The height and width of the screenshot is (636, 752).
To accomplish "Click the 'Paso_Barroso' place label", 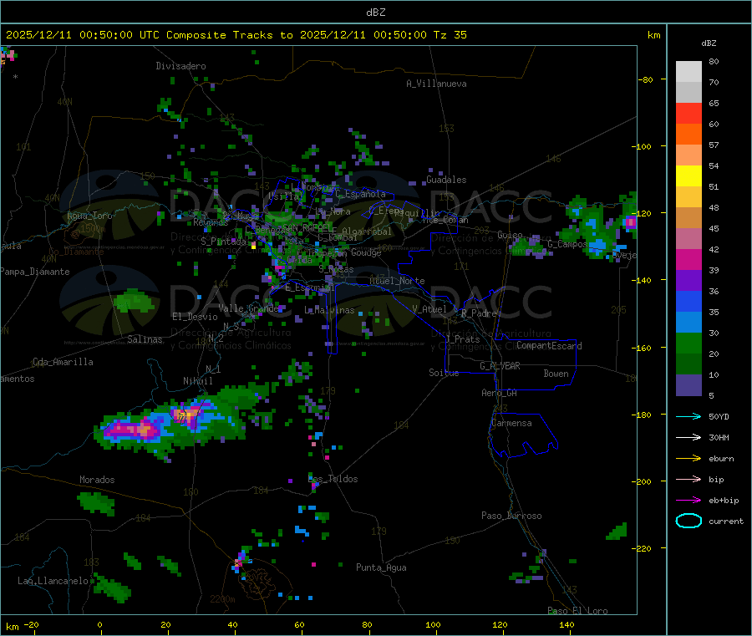I will [x=511, y=516].
